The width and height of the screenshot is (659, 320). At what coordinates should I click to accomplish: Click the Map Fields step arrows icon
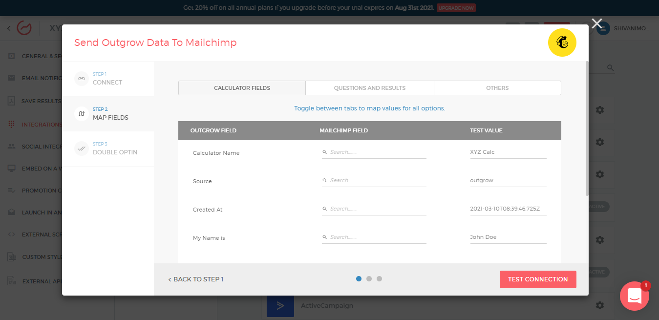(x=82, y=114)
